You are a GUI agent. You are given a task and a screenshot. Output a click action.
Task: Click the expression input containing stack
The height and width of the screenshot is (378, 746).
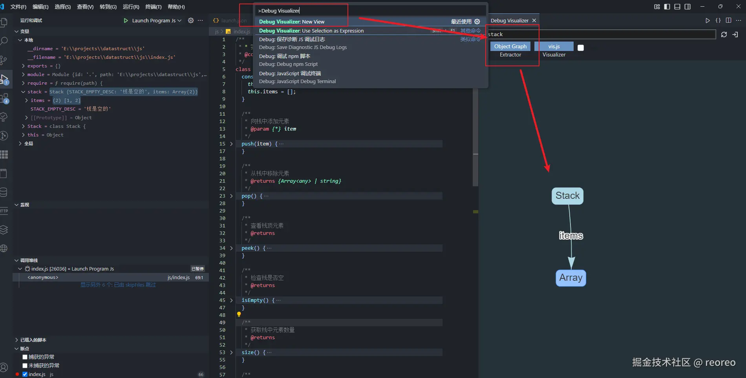click(x=601, y=35)
